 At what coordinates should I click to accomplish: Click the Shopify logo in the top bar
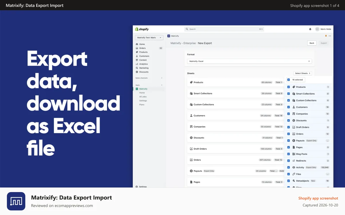pos(142,29)
